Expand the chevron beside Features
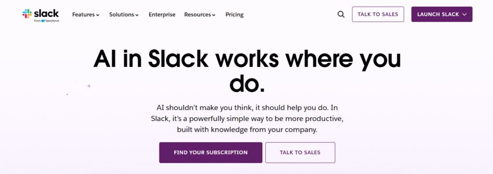Image resolution: width=493 pixels, height=174 pixels. coord(98,15)
